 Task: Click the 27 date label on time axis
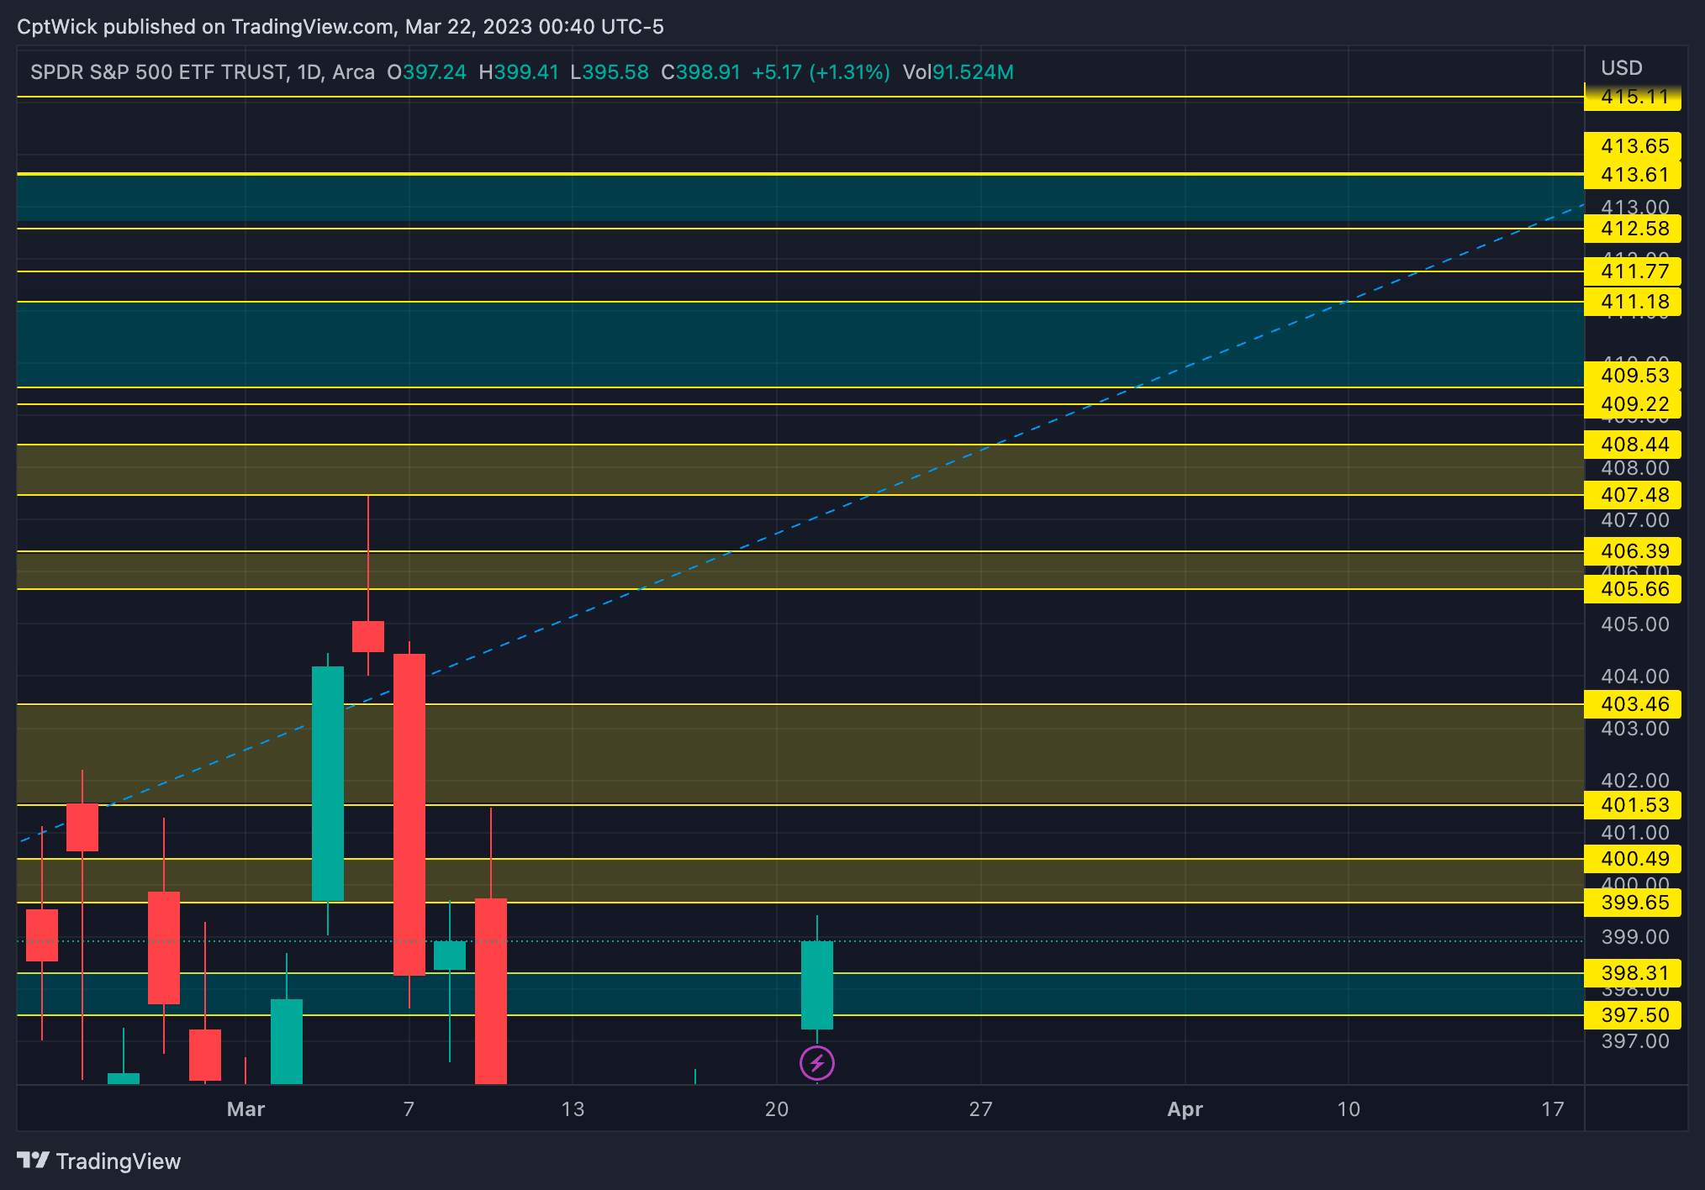coord(980,1109)
